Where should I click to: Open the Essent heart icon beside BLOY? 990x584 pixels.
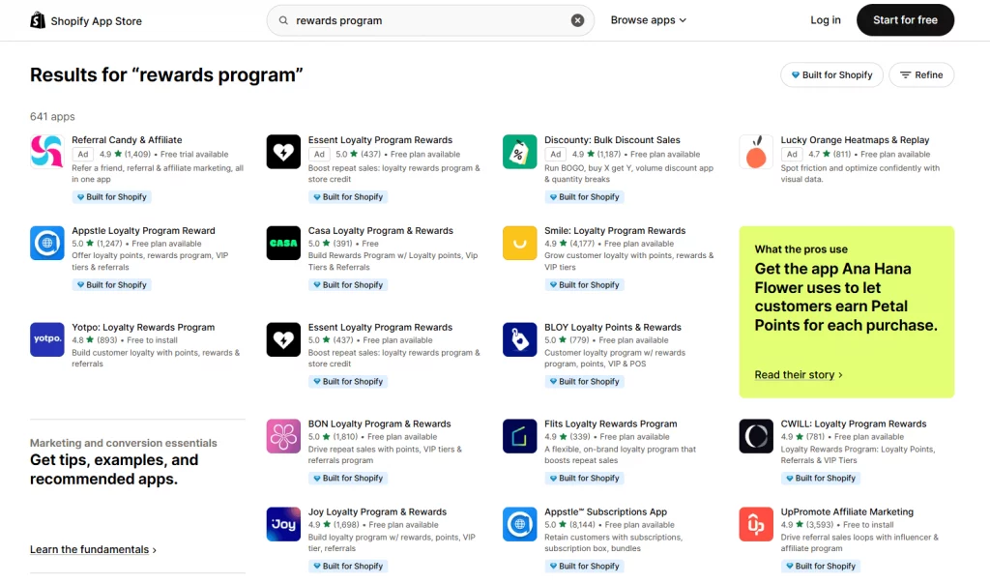283,339
